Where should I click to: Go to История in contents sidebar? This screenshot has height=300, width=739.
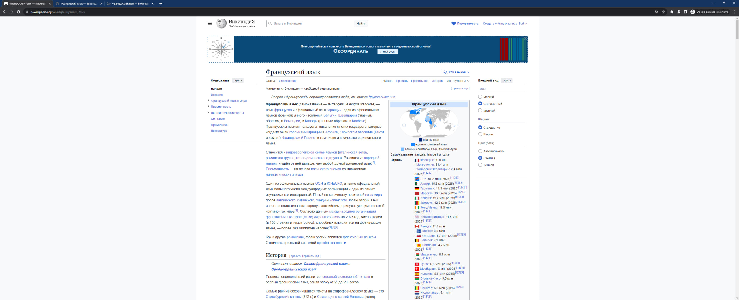(217, 95)
